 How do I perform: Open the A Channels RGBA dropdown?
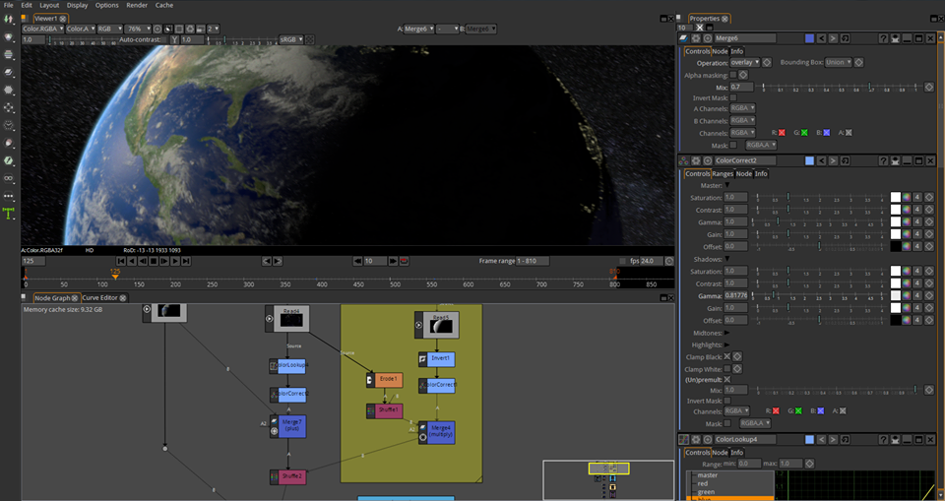pos(742,108)
